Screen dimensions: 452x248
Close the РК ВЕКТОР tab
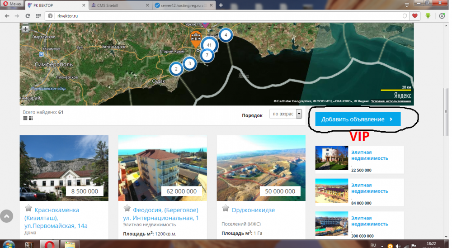84,5
